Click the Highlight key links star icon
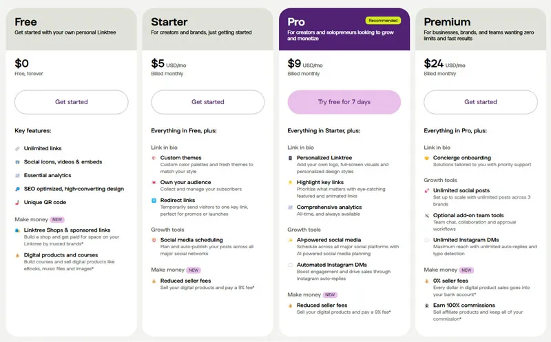The height and width of the screenshot is (342, 551). (290, 182)
